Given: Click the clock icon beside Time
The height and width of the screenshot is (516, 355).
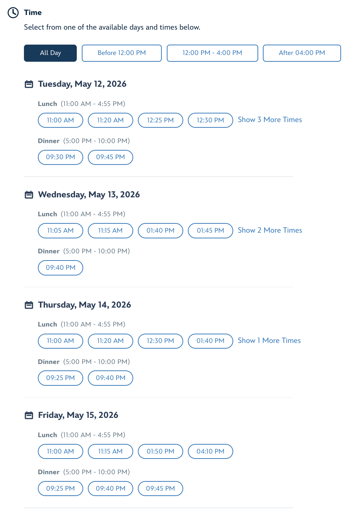Looking at the screenshot, I should 13,13.
